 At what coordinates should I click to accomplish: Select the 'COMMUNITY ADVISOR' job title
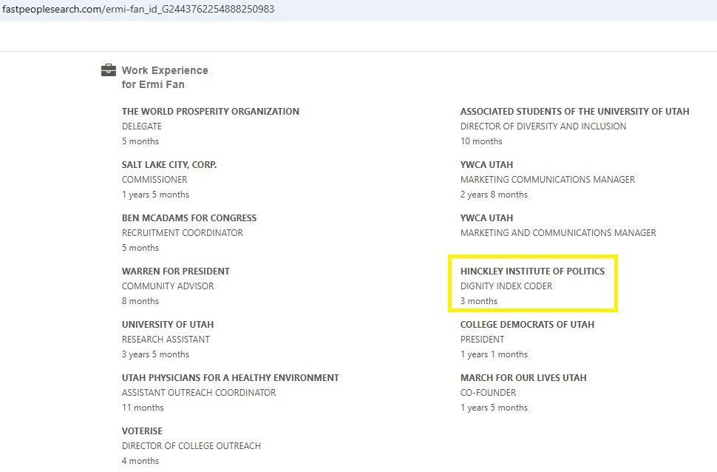[x=168, y=286]
